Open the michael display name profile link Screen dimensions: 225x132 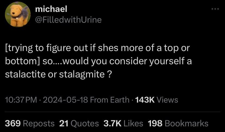51,9
